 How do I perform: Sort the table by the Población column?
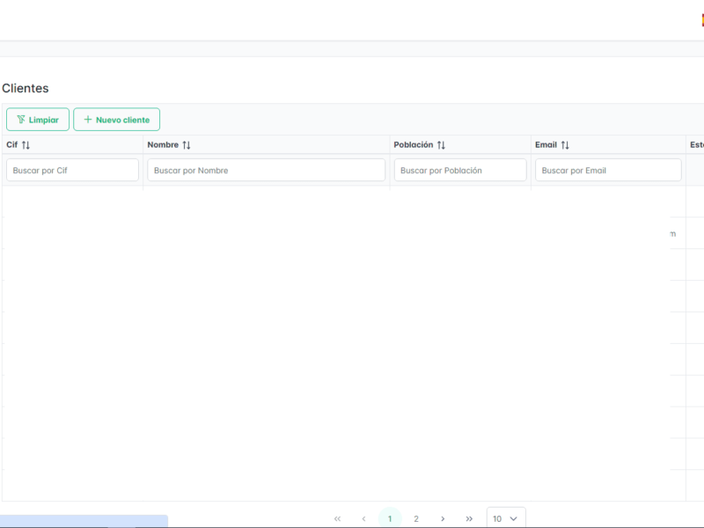pyautogui.click(x=443, y=144)
